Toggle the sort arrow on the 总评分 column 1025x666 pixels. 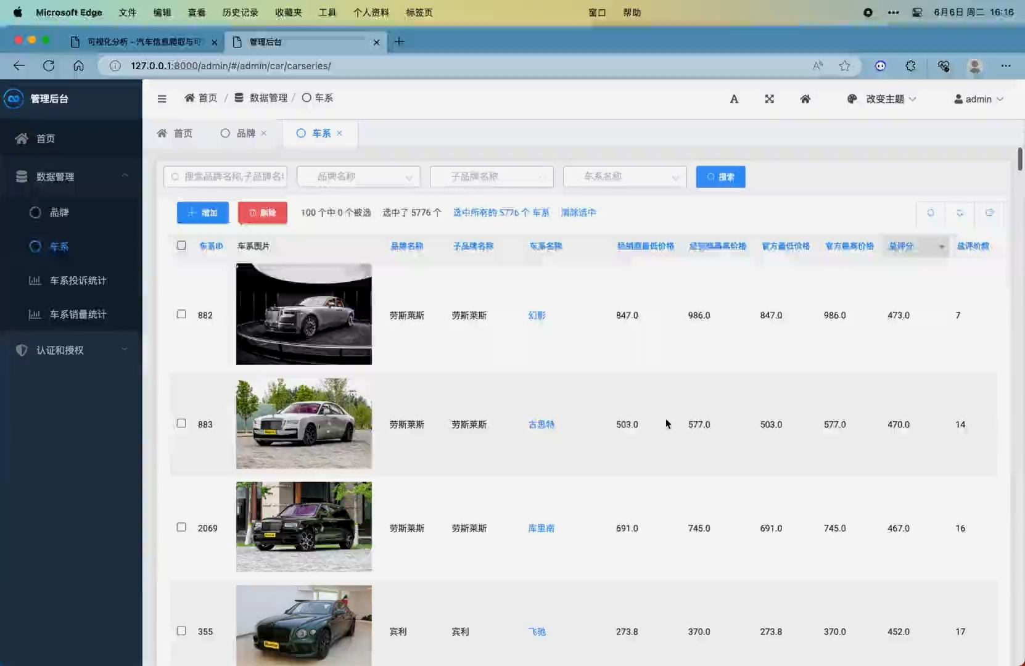click(x=942, y=247)
